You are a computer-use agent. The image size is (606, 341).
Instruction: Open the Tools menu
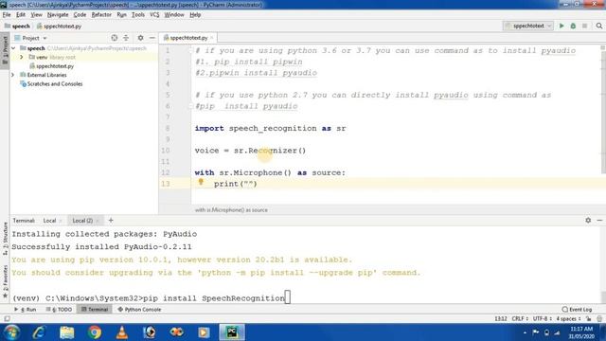(x=138, y=15)
